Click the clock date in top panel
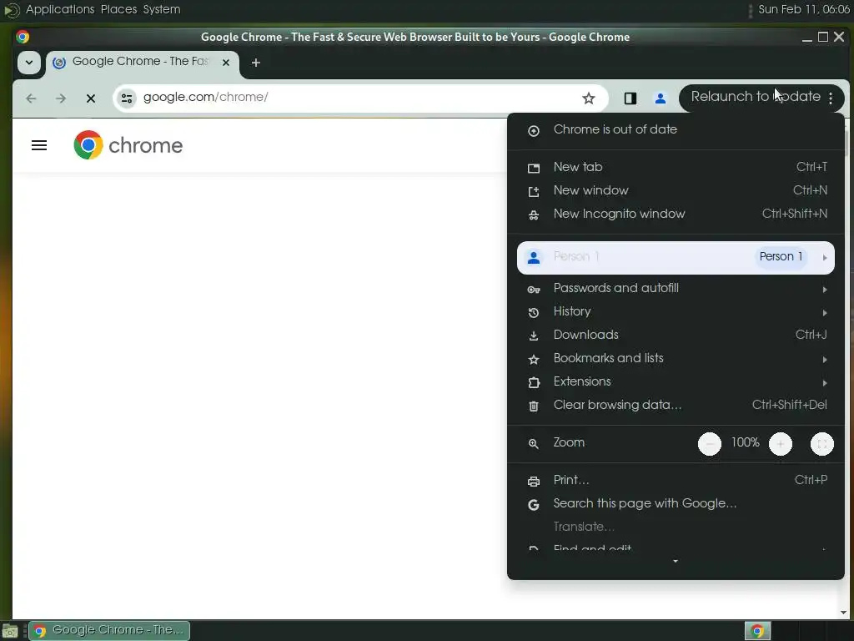This screenshot has height=641, width=854. 804,9
